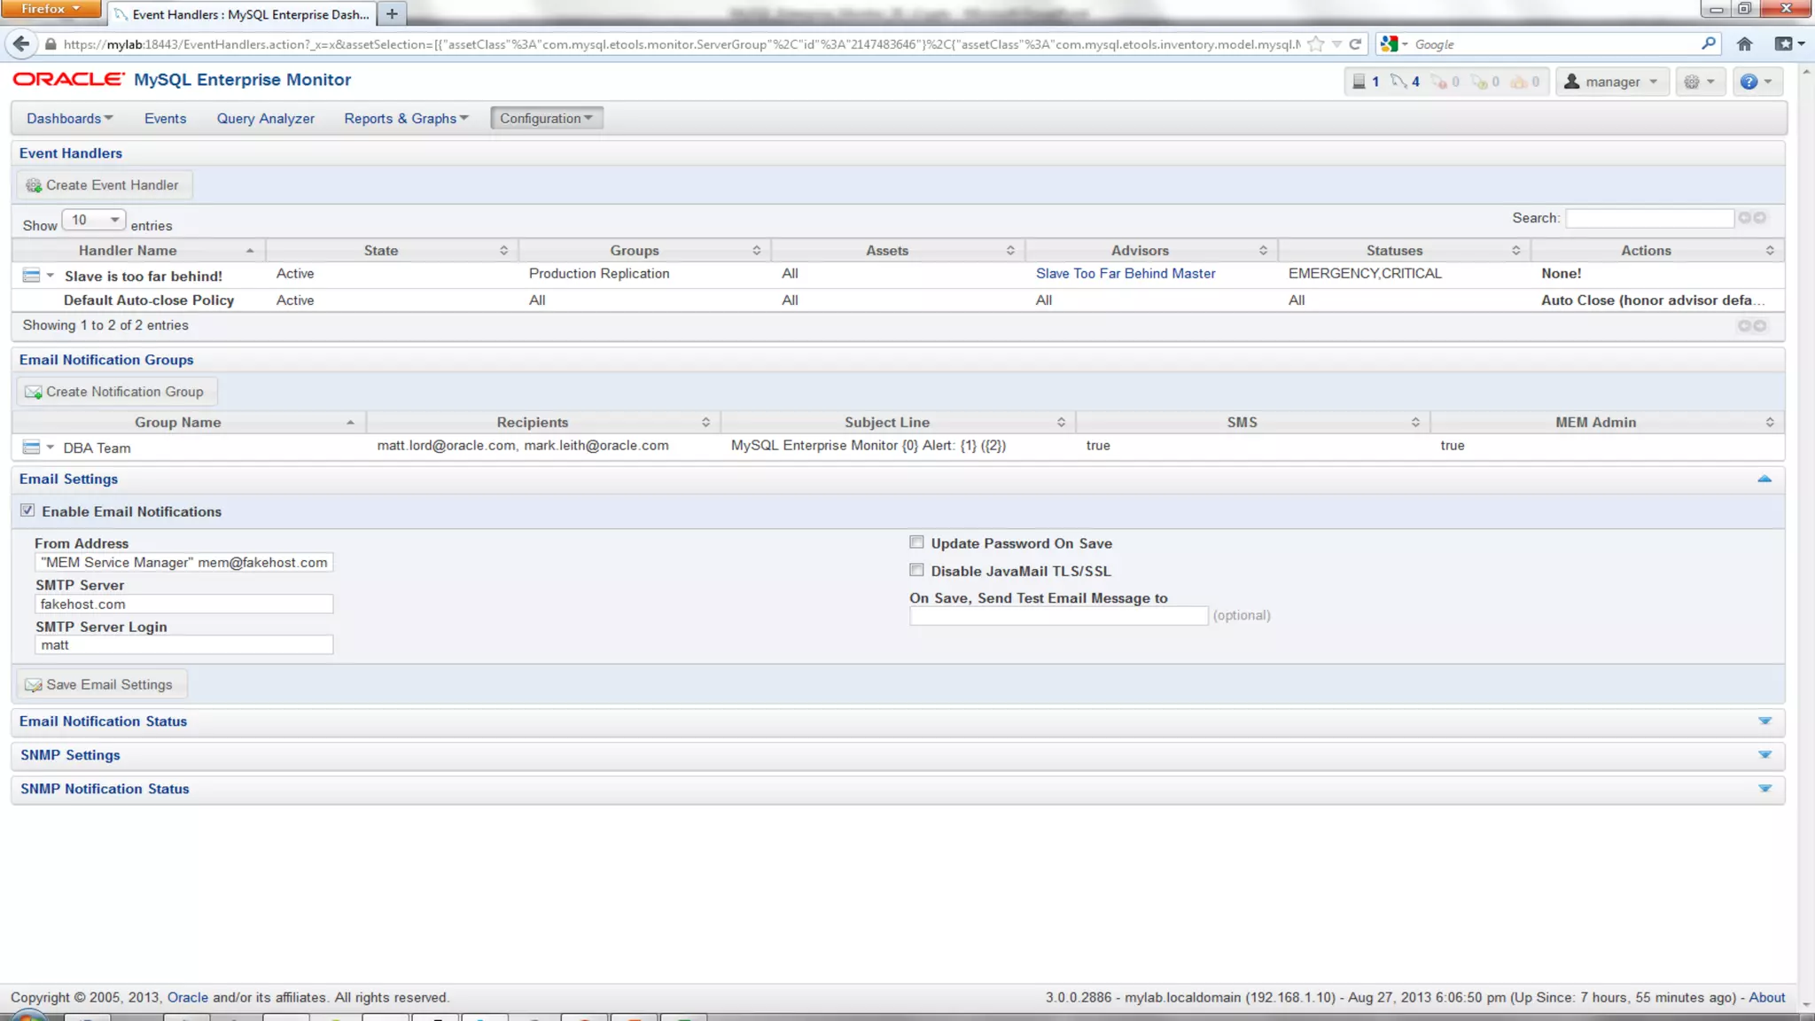This screenshot has height=1021, width=1815.
Task: Click the browser URL address bar
Action: coord(681,44)
